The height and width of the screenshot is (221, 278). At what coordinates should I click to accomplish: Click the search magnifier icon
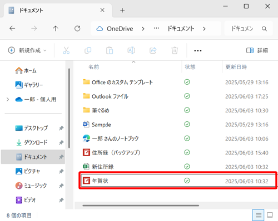point(264,29)
